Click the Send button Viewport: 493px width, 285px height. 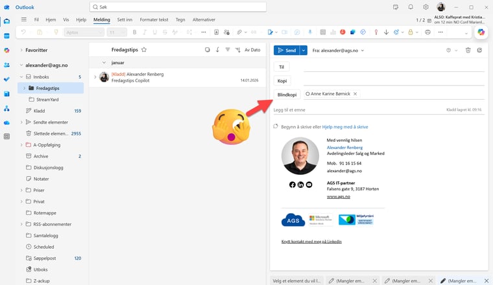pyautogui.click(x=287, y=51)
